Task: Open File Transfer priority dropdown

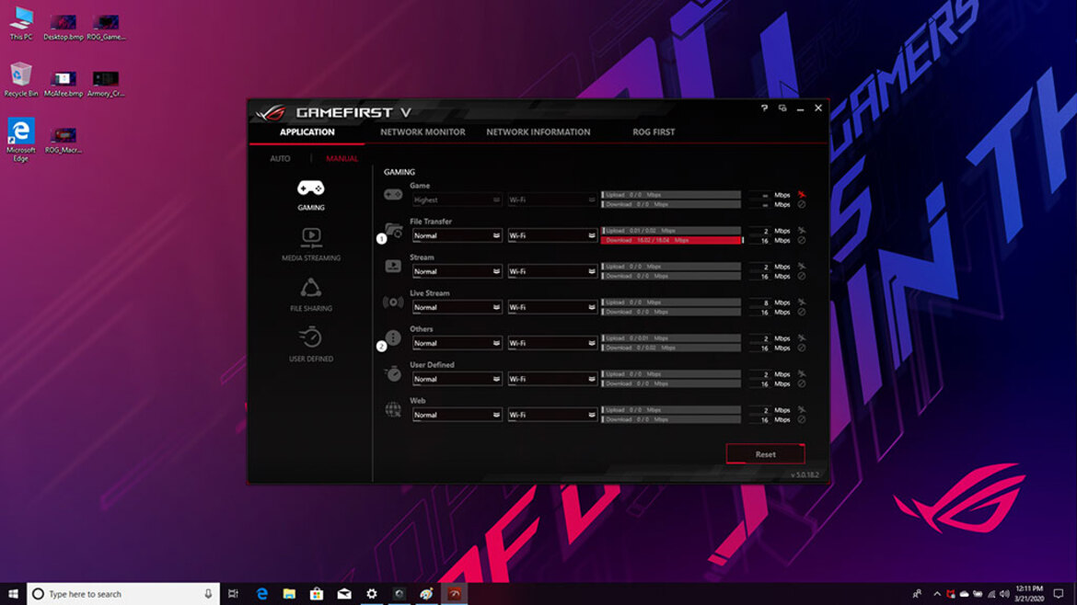Action: 457,235
